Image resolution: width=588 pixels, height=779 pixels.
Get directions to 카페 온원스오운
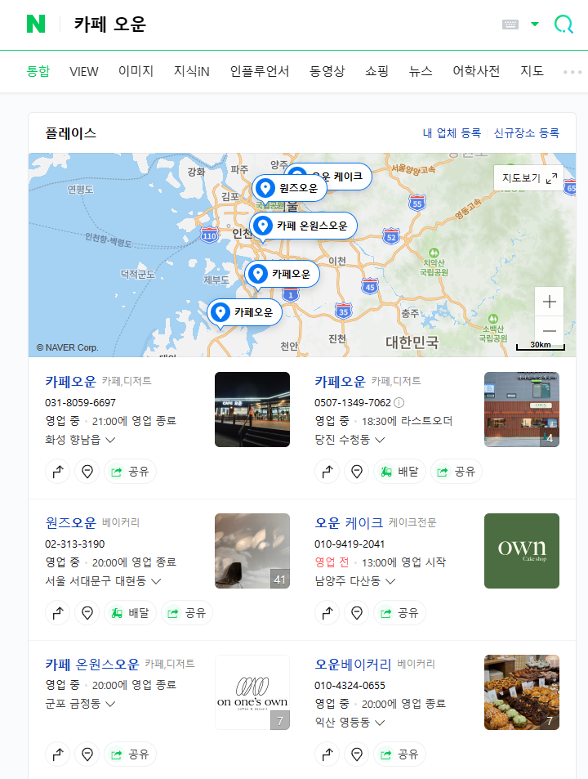tap(57, 754)
